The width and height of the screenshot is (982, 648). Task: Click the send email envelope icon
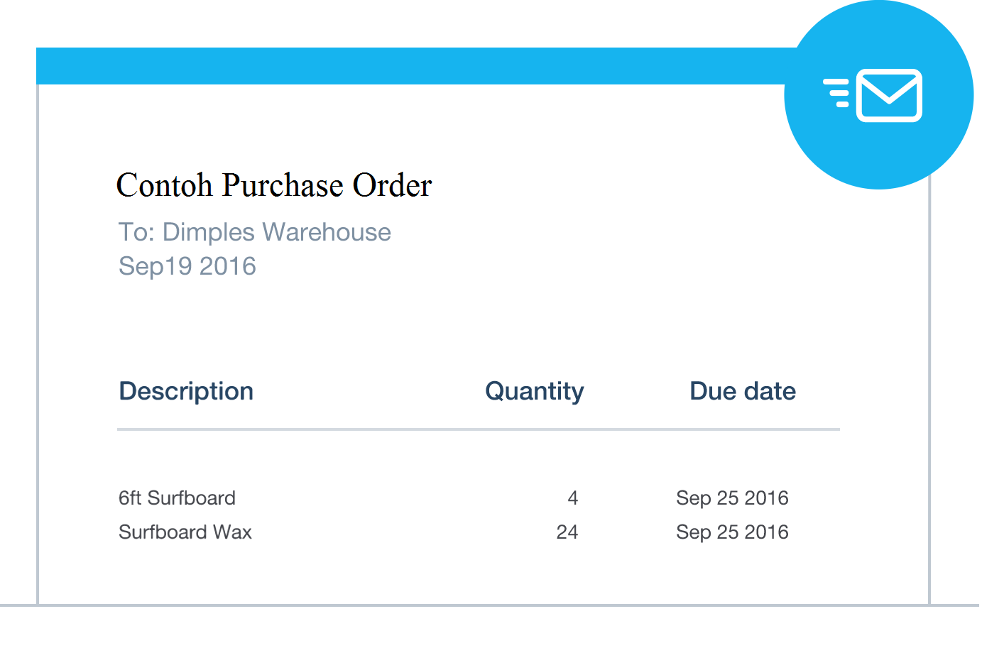pos(889,95)
